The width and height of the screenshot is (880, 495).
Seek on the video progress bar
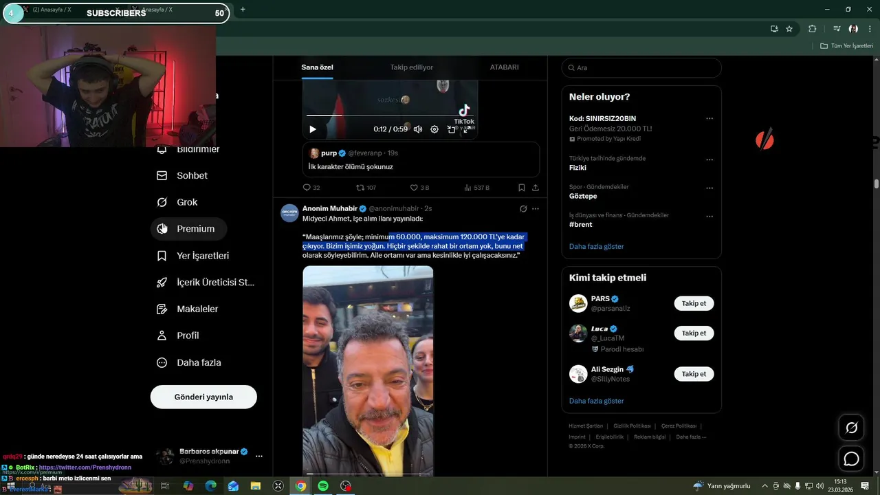[x=390, y=115]
